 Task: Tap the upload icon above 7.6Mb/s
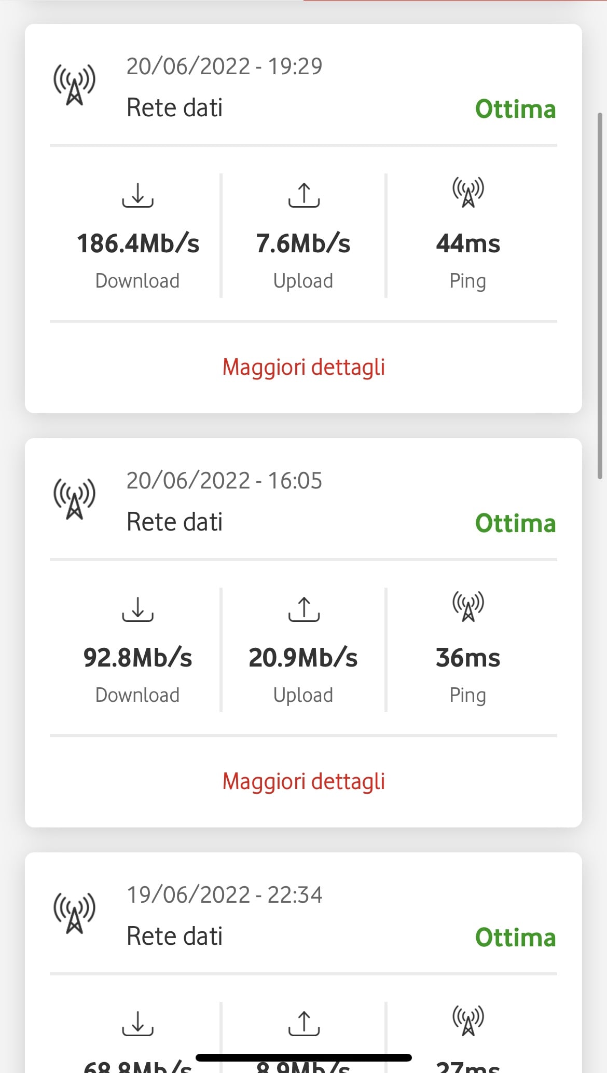(x=303, y=195)
